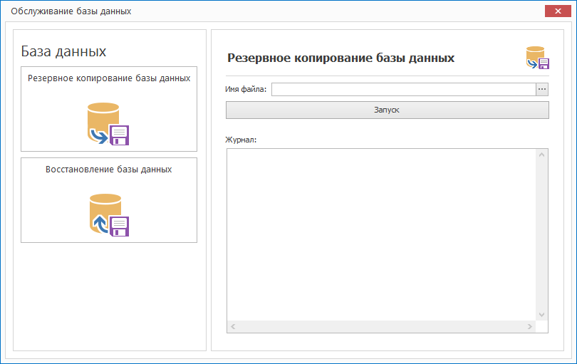This screenshot has width=577, height=364.
Task: Click into the Имя файла input field
Action: [x=404, y=89]
